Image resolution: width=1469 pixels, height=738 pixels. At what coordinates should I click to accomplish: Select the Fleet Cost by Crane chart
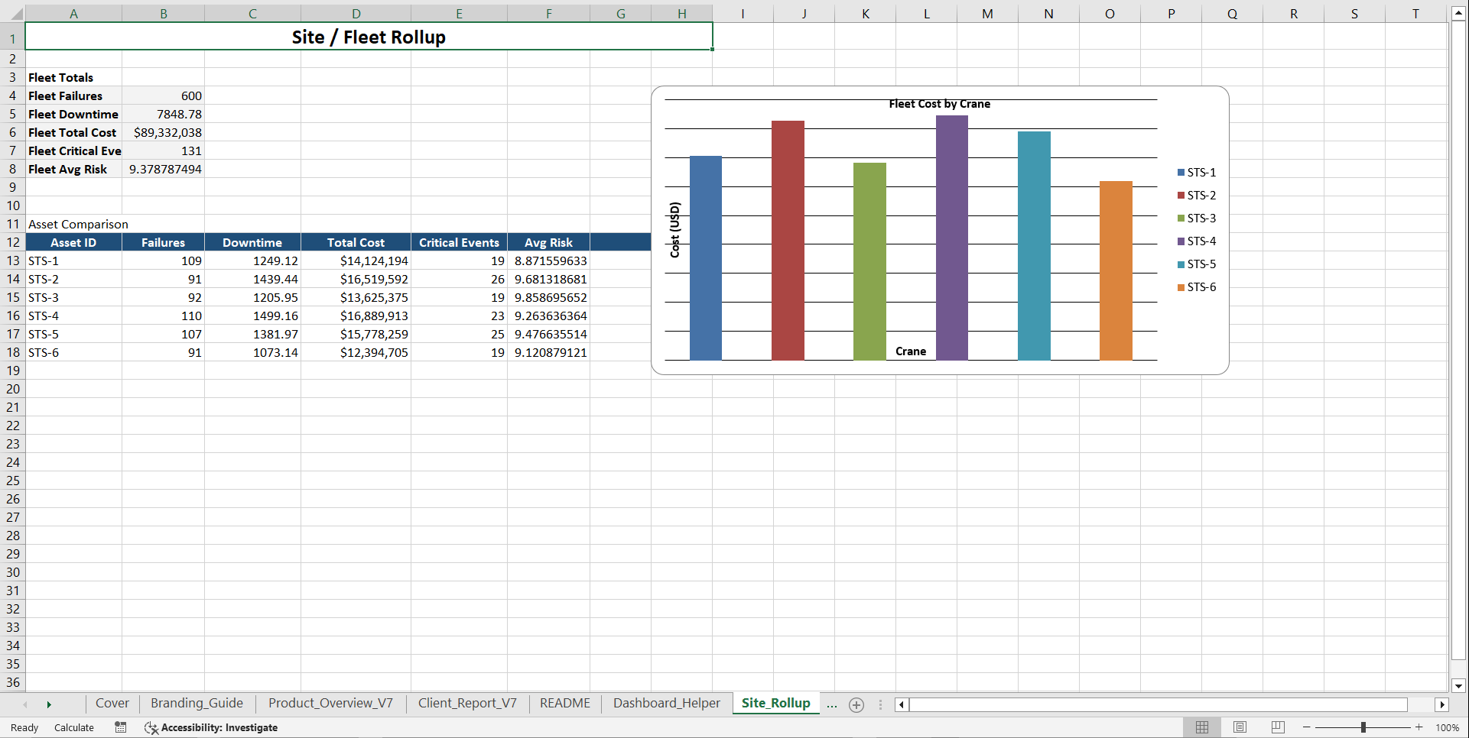[x=940, y=229]
